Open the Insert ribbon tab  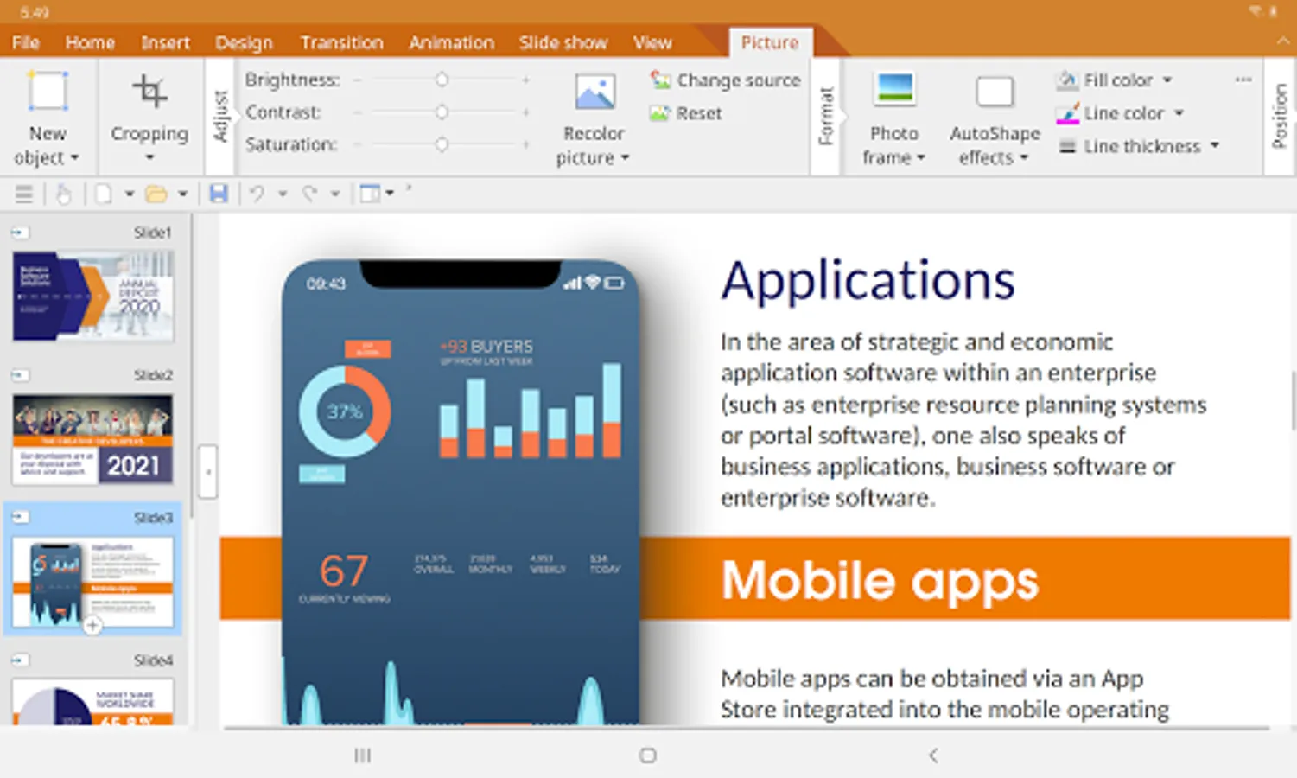pyautogui.click(x=165, y=42)
